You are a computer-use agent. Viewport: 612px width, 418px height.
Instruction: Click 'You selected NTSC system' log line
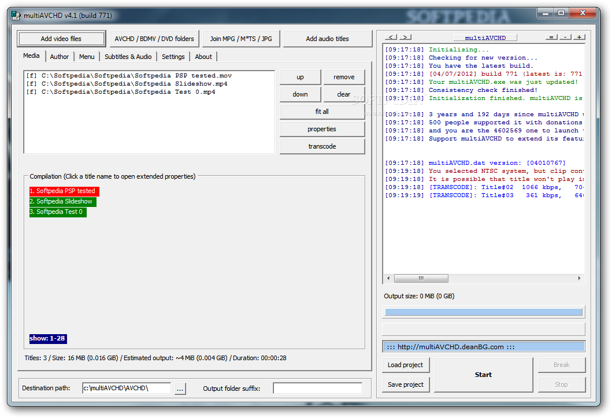[484, 171]
